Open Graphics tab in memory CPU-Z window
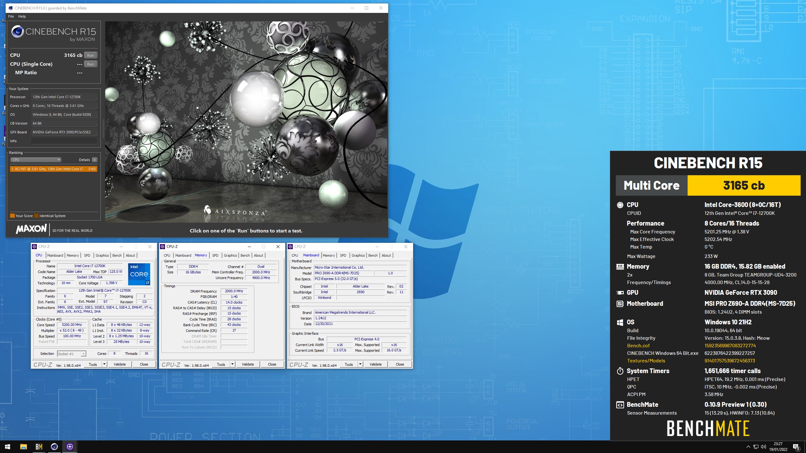Viewport: 806px width, 453px height. point(230,255)
